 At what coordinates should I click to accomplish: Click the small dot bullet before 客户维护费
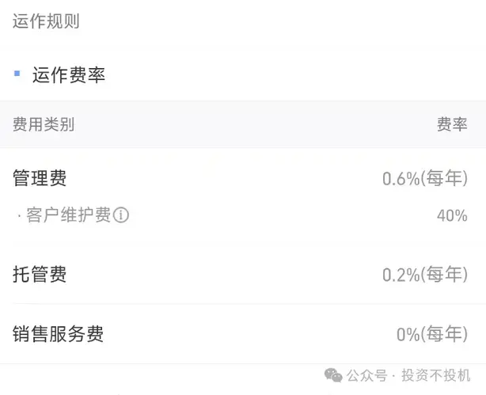19,215
